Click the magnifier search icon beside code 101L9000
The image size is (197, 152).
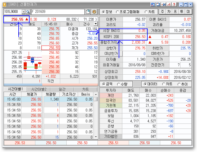(x=28, y=12)
